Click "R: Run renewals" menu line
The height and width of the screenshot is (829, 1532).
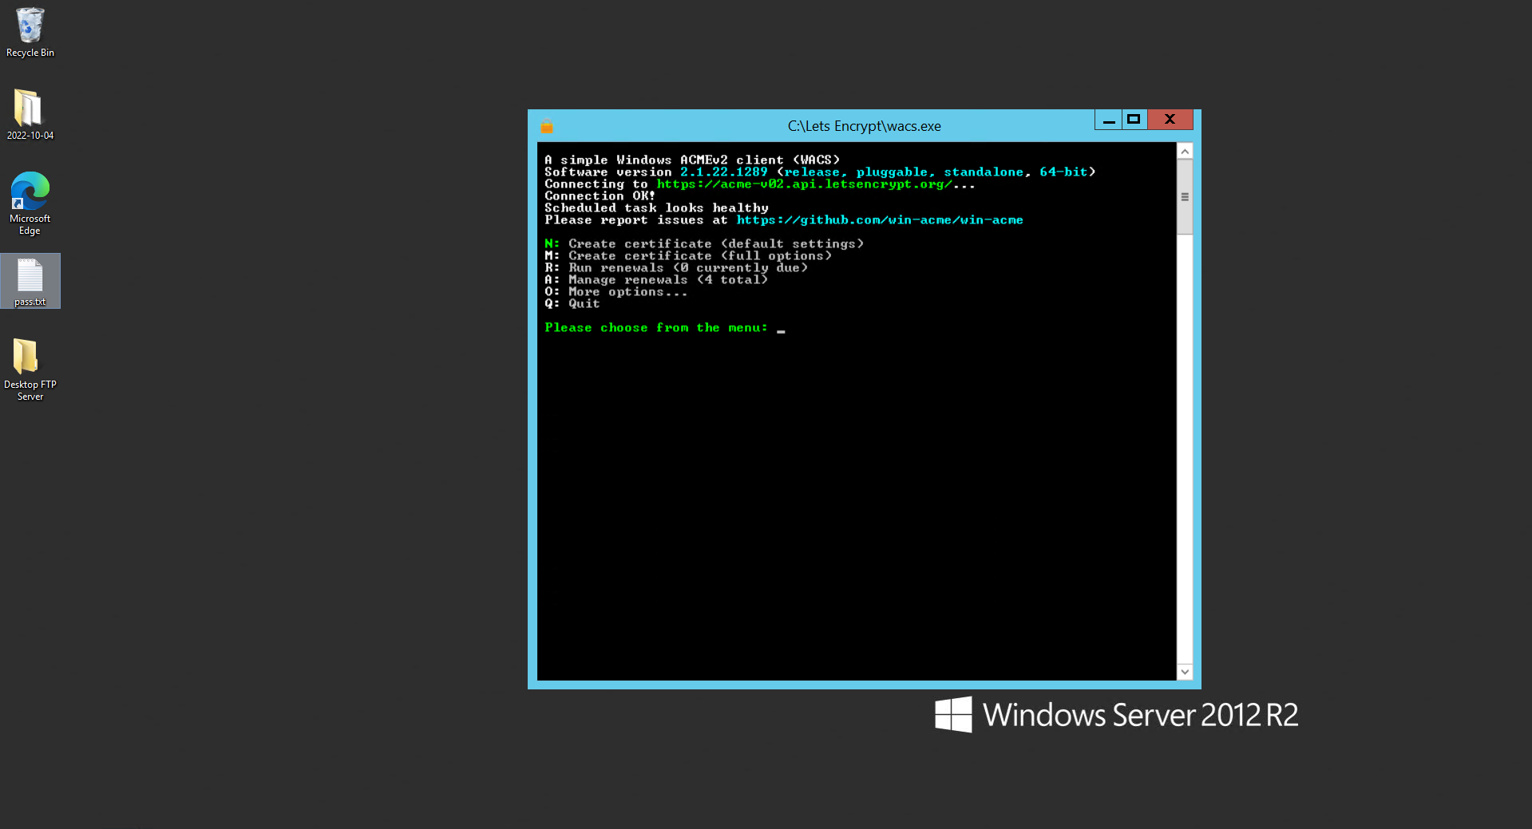676,268
